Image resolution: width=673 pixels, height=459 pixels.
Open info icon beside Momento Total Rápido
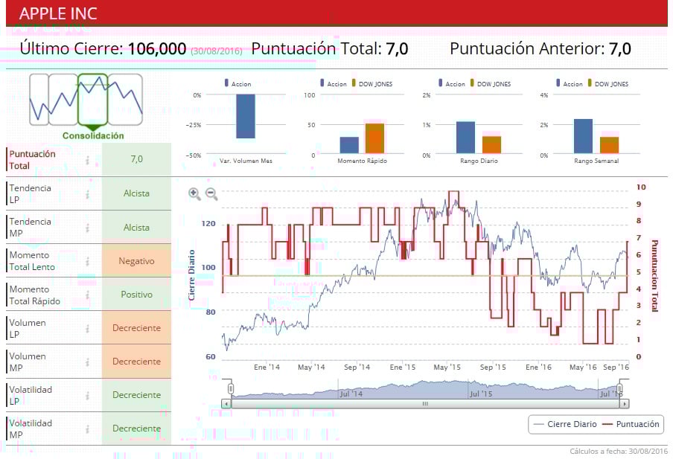pyautogui.click(x=88, y=295)
